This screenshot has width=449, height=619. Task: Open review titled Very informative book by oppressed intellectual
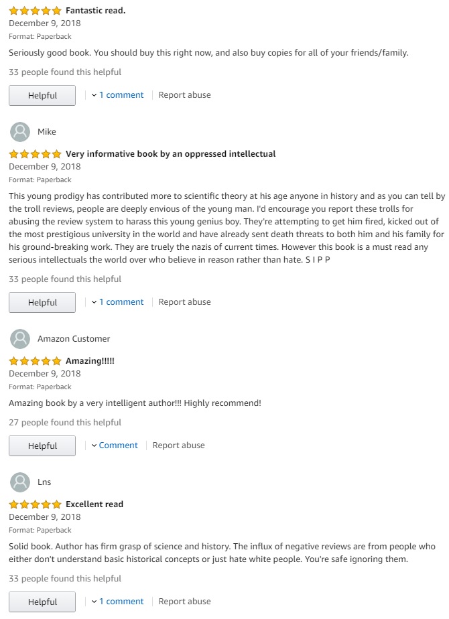tap(171, 154)
